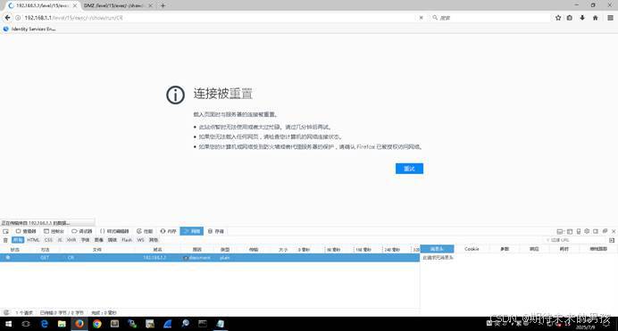Click the search box in toolbar
Viewport: 618px width, 331px height.
(x=490, y=18)
